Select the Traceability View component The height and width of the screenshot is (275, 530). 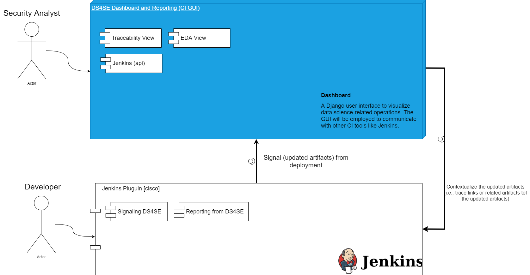click(131, 38)
